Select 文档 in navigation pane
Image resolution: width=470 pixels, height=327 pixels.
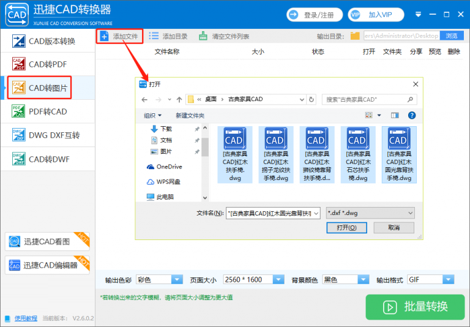(x=166, y=140)
